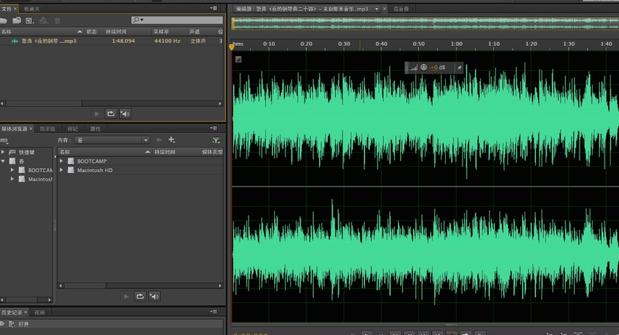Click the trash icon in Files panel
The width and height of the screenshot is (619, 335).
(57, 20)
